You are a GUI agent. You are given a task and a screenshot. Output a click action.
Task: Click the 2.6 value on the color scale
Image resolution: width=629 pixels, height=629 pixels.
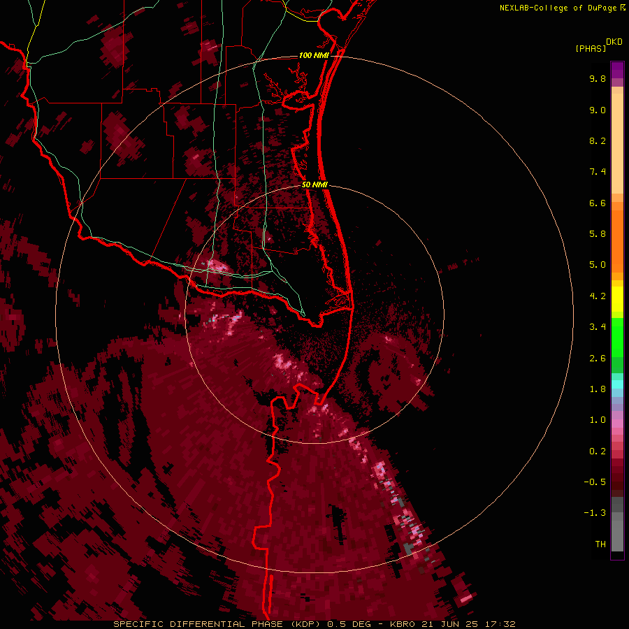[x=598, y=359]
